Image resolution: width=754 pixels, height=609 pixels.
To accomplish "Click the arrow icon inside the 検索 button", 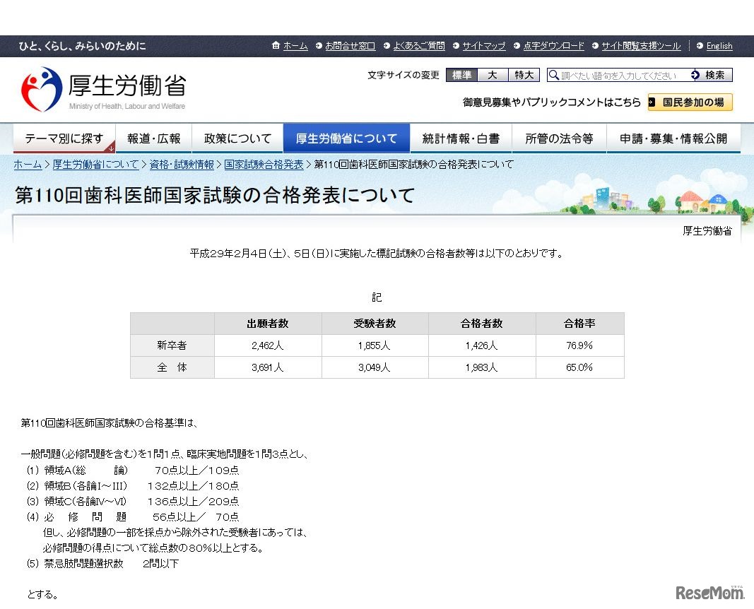I will [x=696, y=74].
